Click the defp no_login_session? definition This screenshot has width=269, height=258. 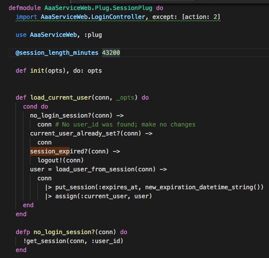point(71,232)
